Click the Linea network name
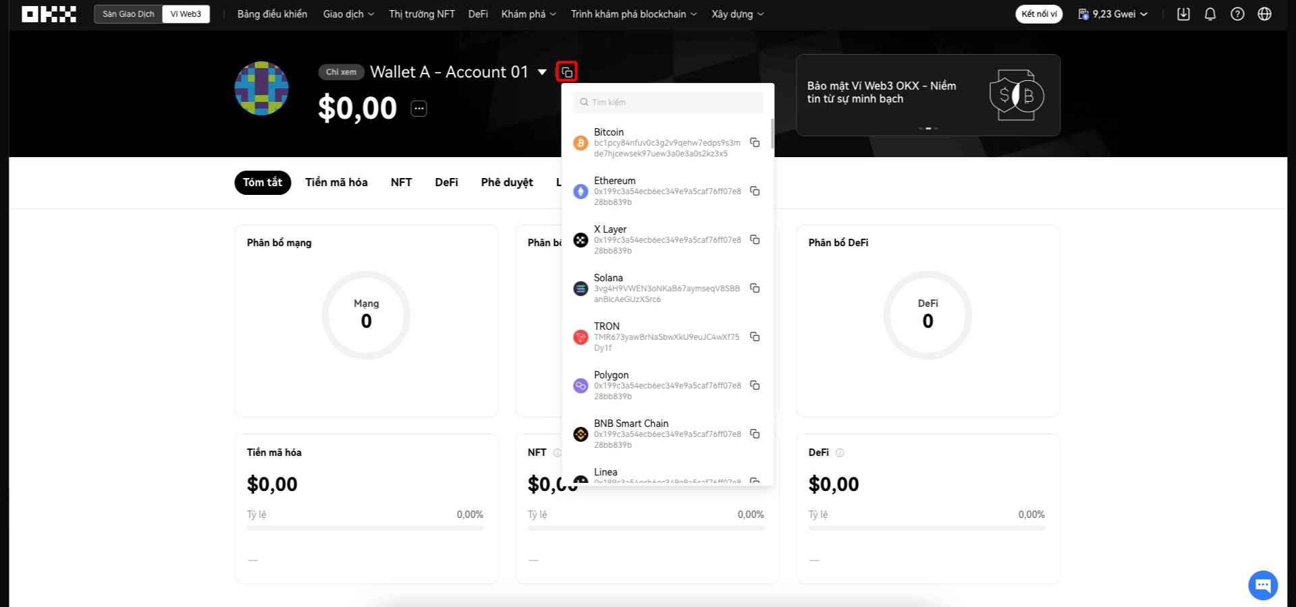The width and height of the screenshot is (1296, 607). (x=605, y=472)
